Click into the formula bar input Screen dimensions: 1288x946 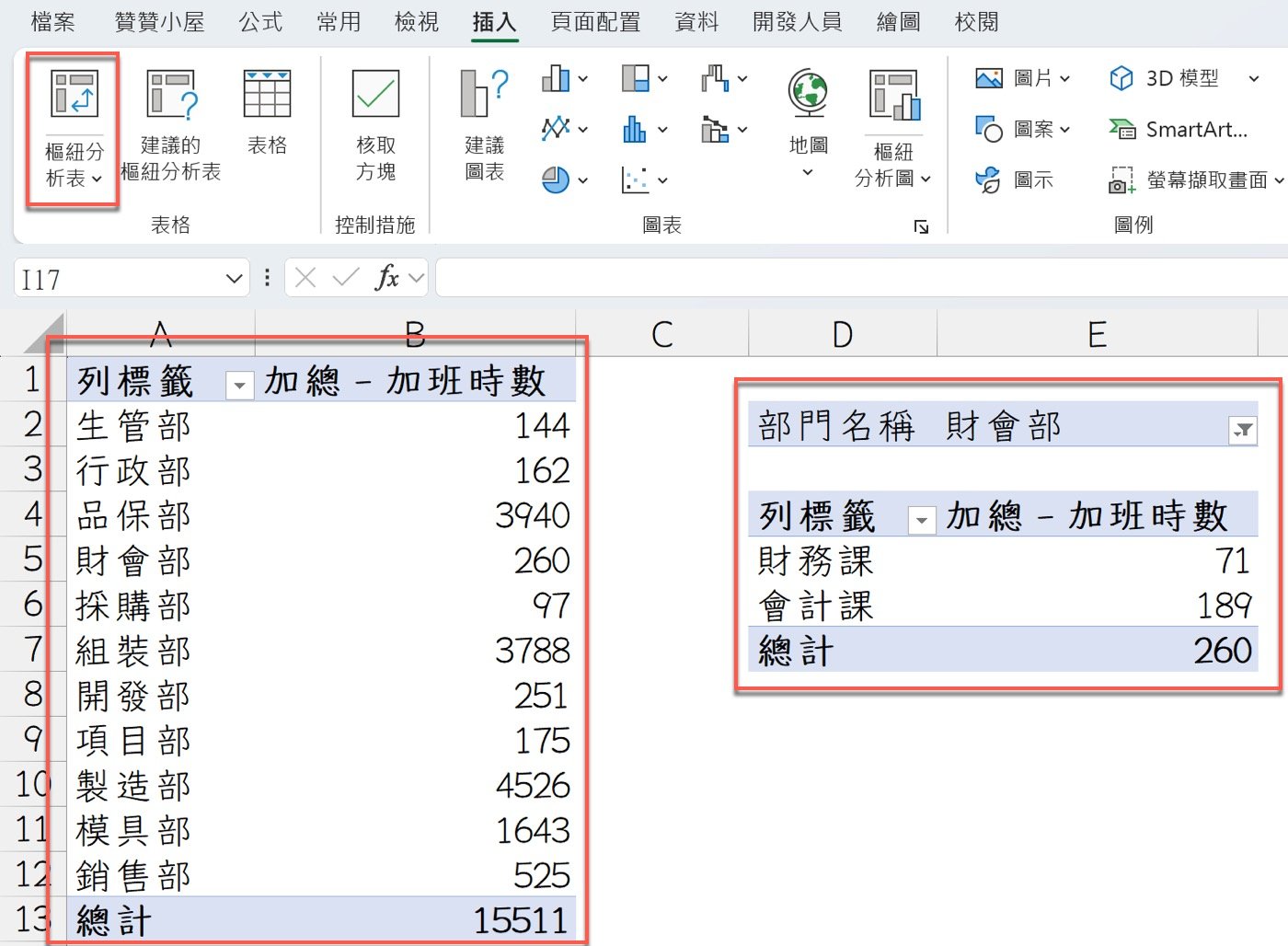click(856, 278)
